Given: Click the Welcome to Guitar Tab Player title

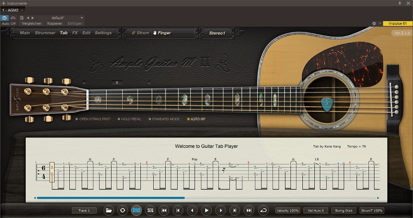Looking at the screenshot, I should (x=206, y=146).
